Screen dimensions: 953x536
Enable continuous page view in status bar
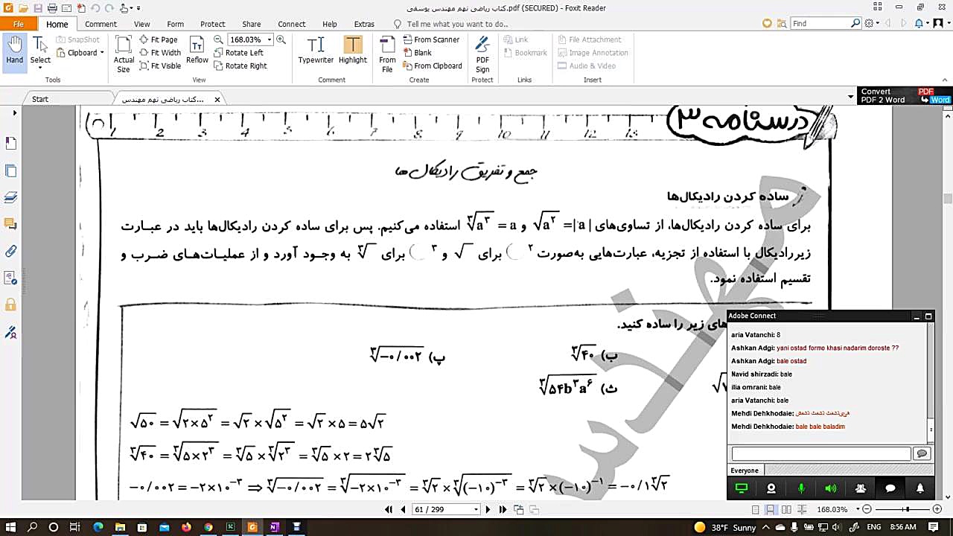769,510
